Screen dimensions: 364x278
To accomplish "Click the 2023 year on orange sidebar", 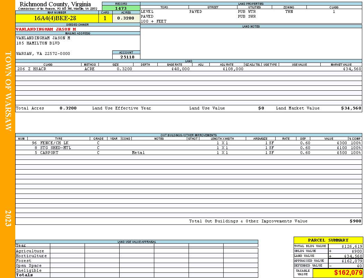I will pyautogui.click(x=8, y=218).
